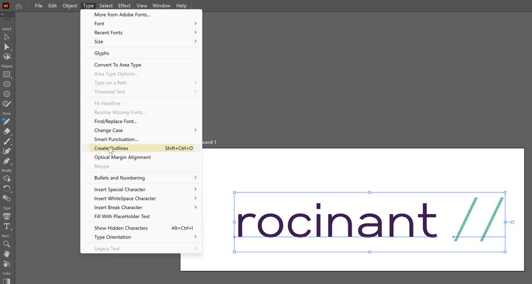This screenshot has width=532, height=284.
Task: Select the Paintbrush tool
Action: [6, 141]
